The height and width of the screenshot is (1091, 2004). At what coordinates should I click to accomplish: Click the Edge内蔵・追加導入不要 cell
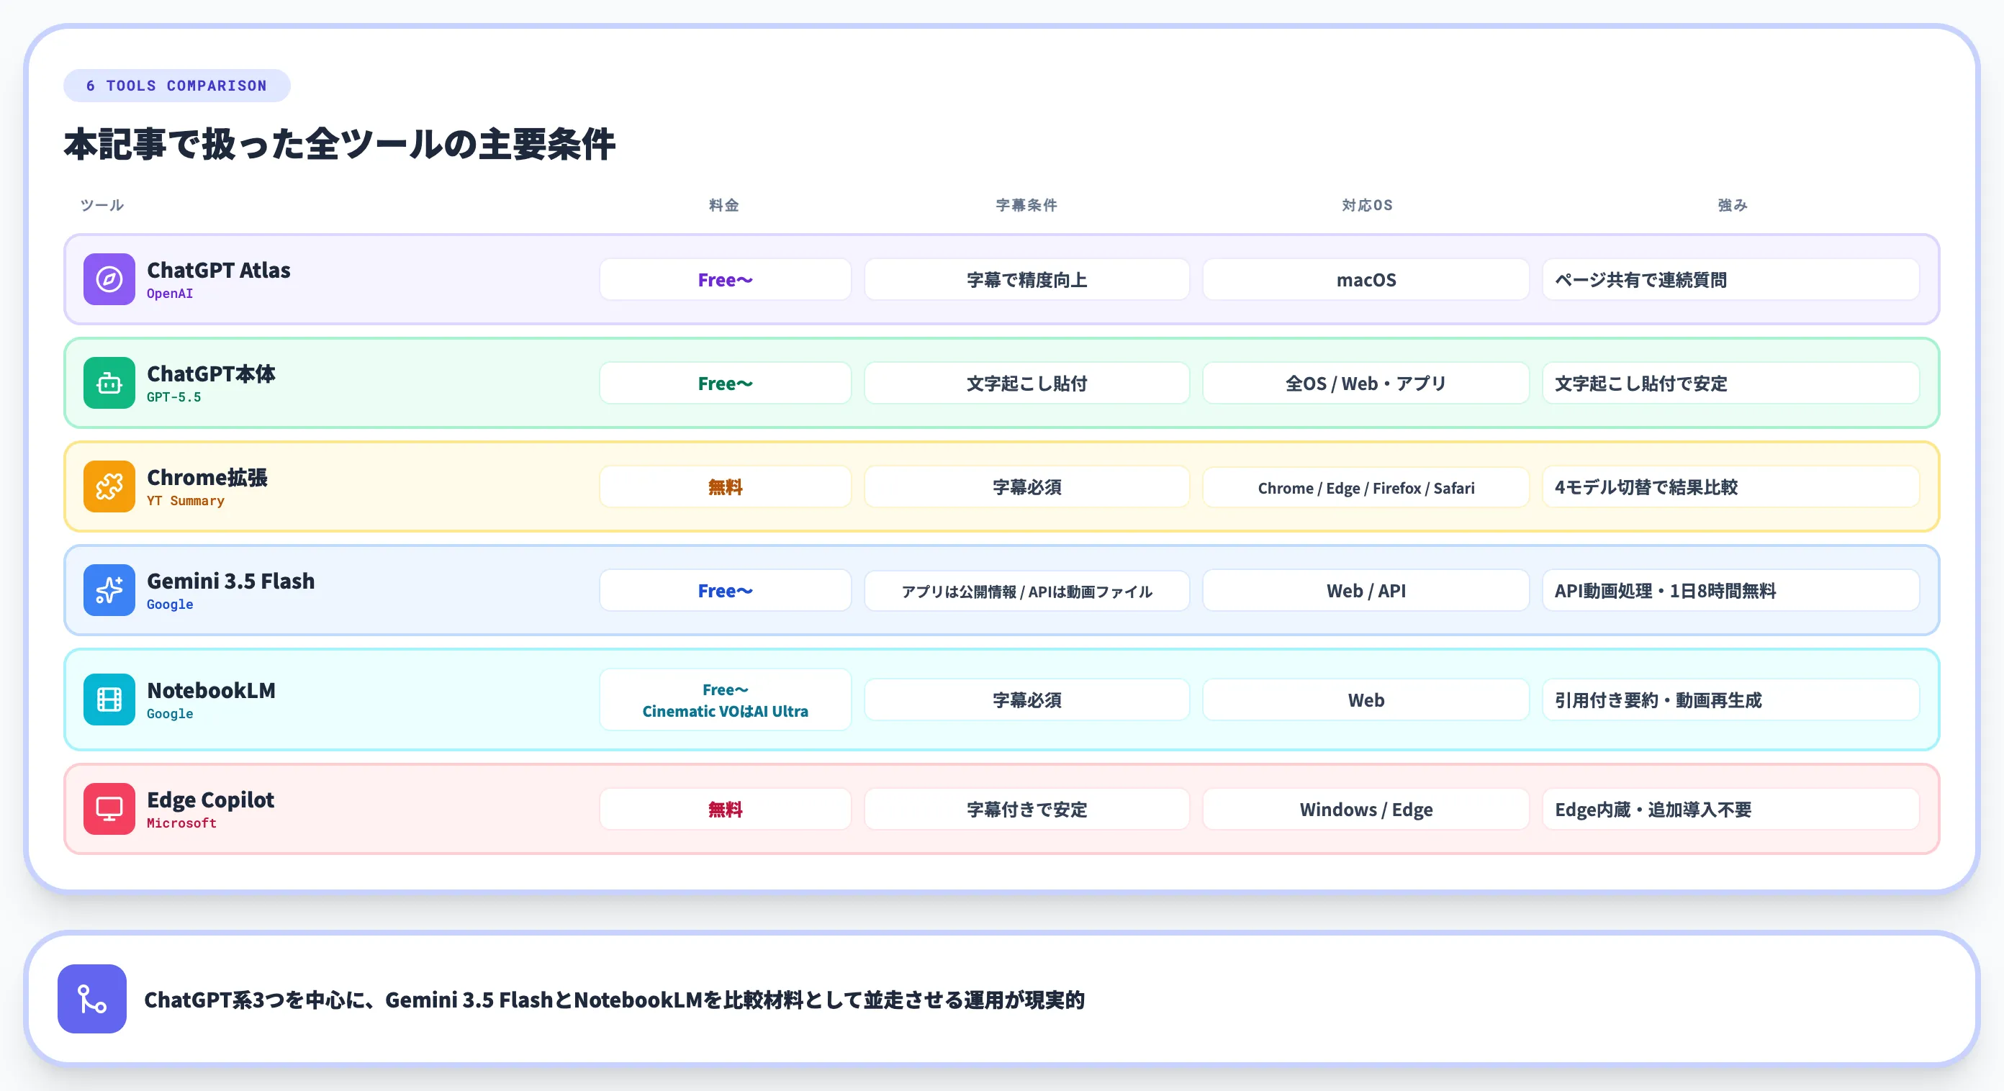(1731, 809)
